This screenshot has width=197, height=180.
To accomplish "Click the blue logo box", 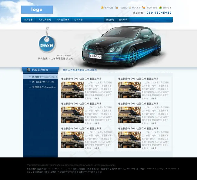I will pos(37,10).
